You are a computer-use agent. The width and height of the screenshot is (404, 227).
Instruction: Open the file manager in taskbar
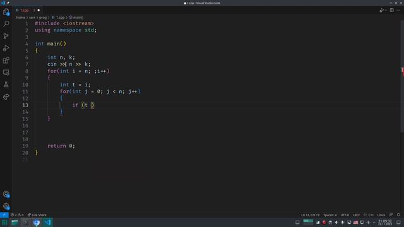[15, 223]
